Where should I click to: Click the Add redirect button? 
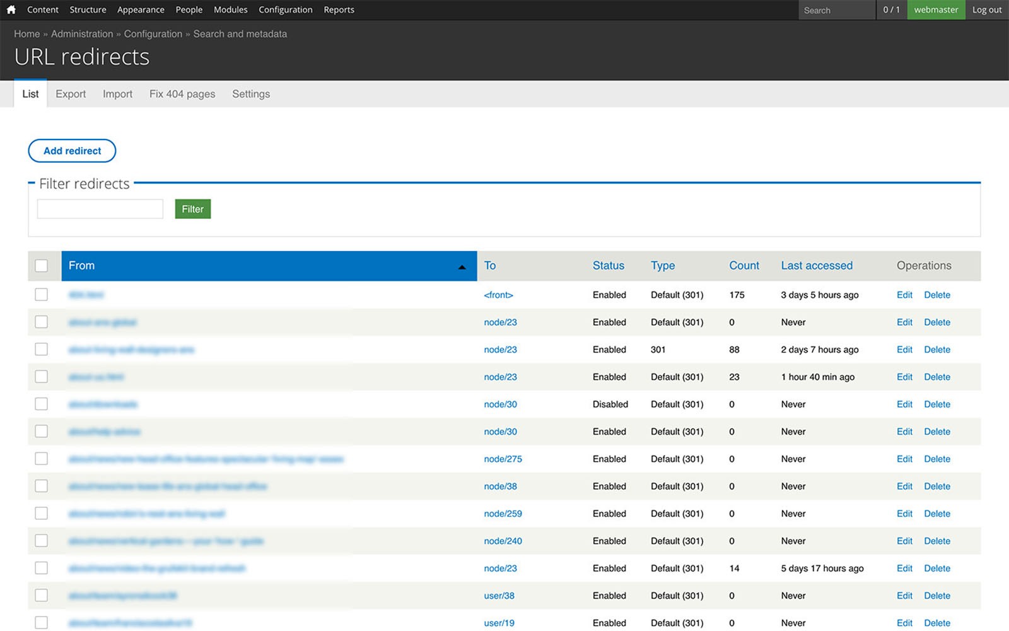(72, 151)
